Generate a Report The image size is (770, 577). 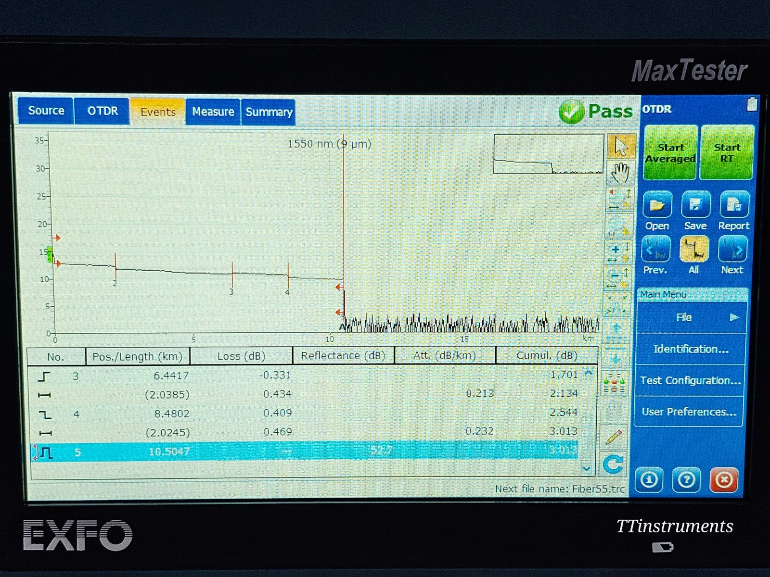tap(734, 211)
